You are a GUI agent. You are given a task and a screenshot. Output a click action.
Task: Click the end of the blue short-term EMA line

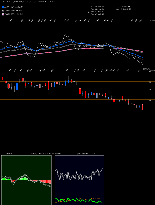(x=143, y=57)
